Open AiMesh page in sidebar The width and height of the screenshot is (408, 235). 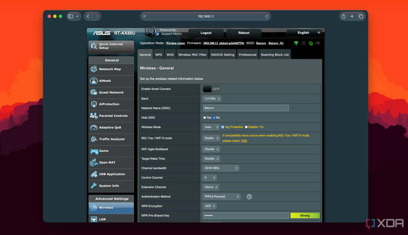click(x=111, y=81)
